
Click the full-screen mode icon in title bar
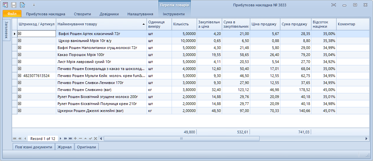click(334, 5)
